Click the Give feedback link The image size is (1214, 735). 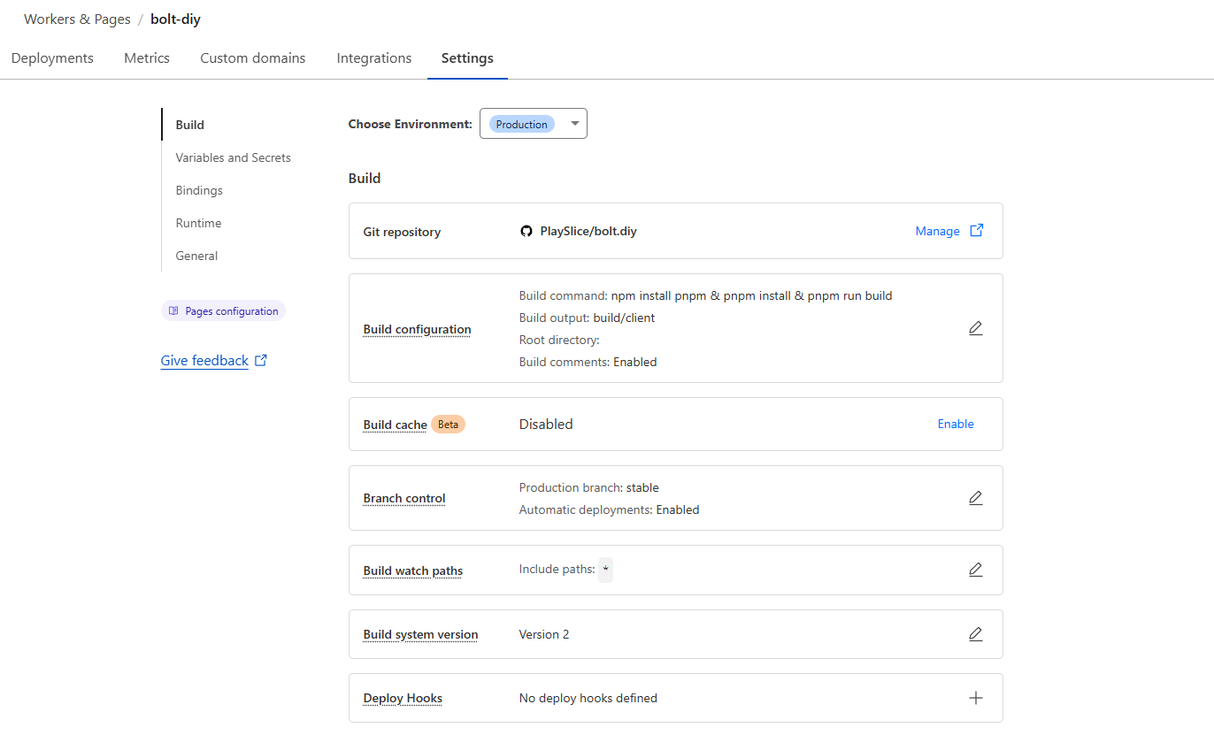point(204,360)
